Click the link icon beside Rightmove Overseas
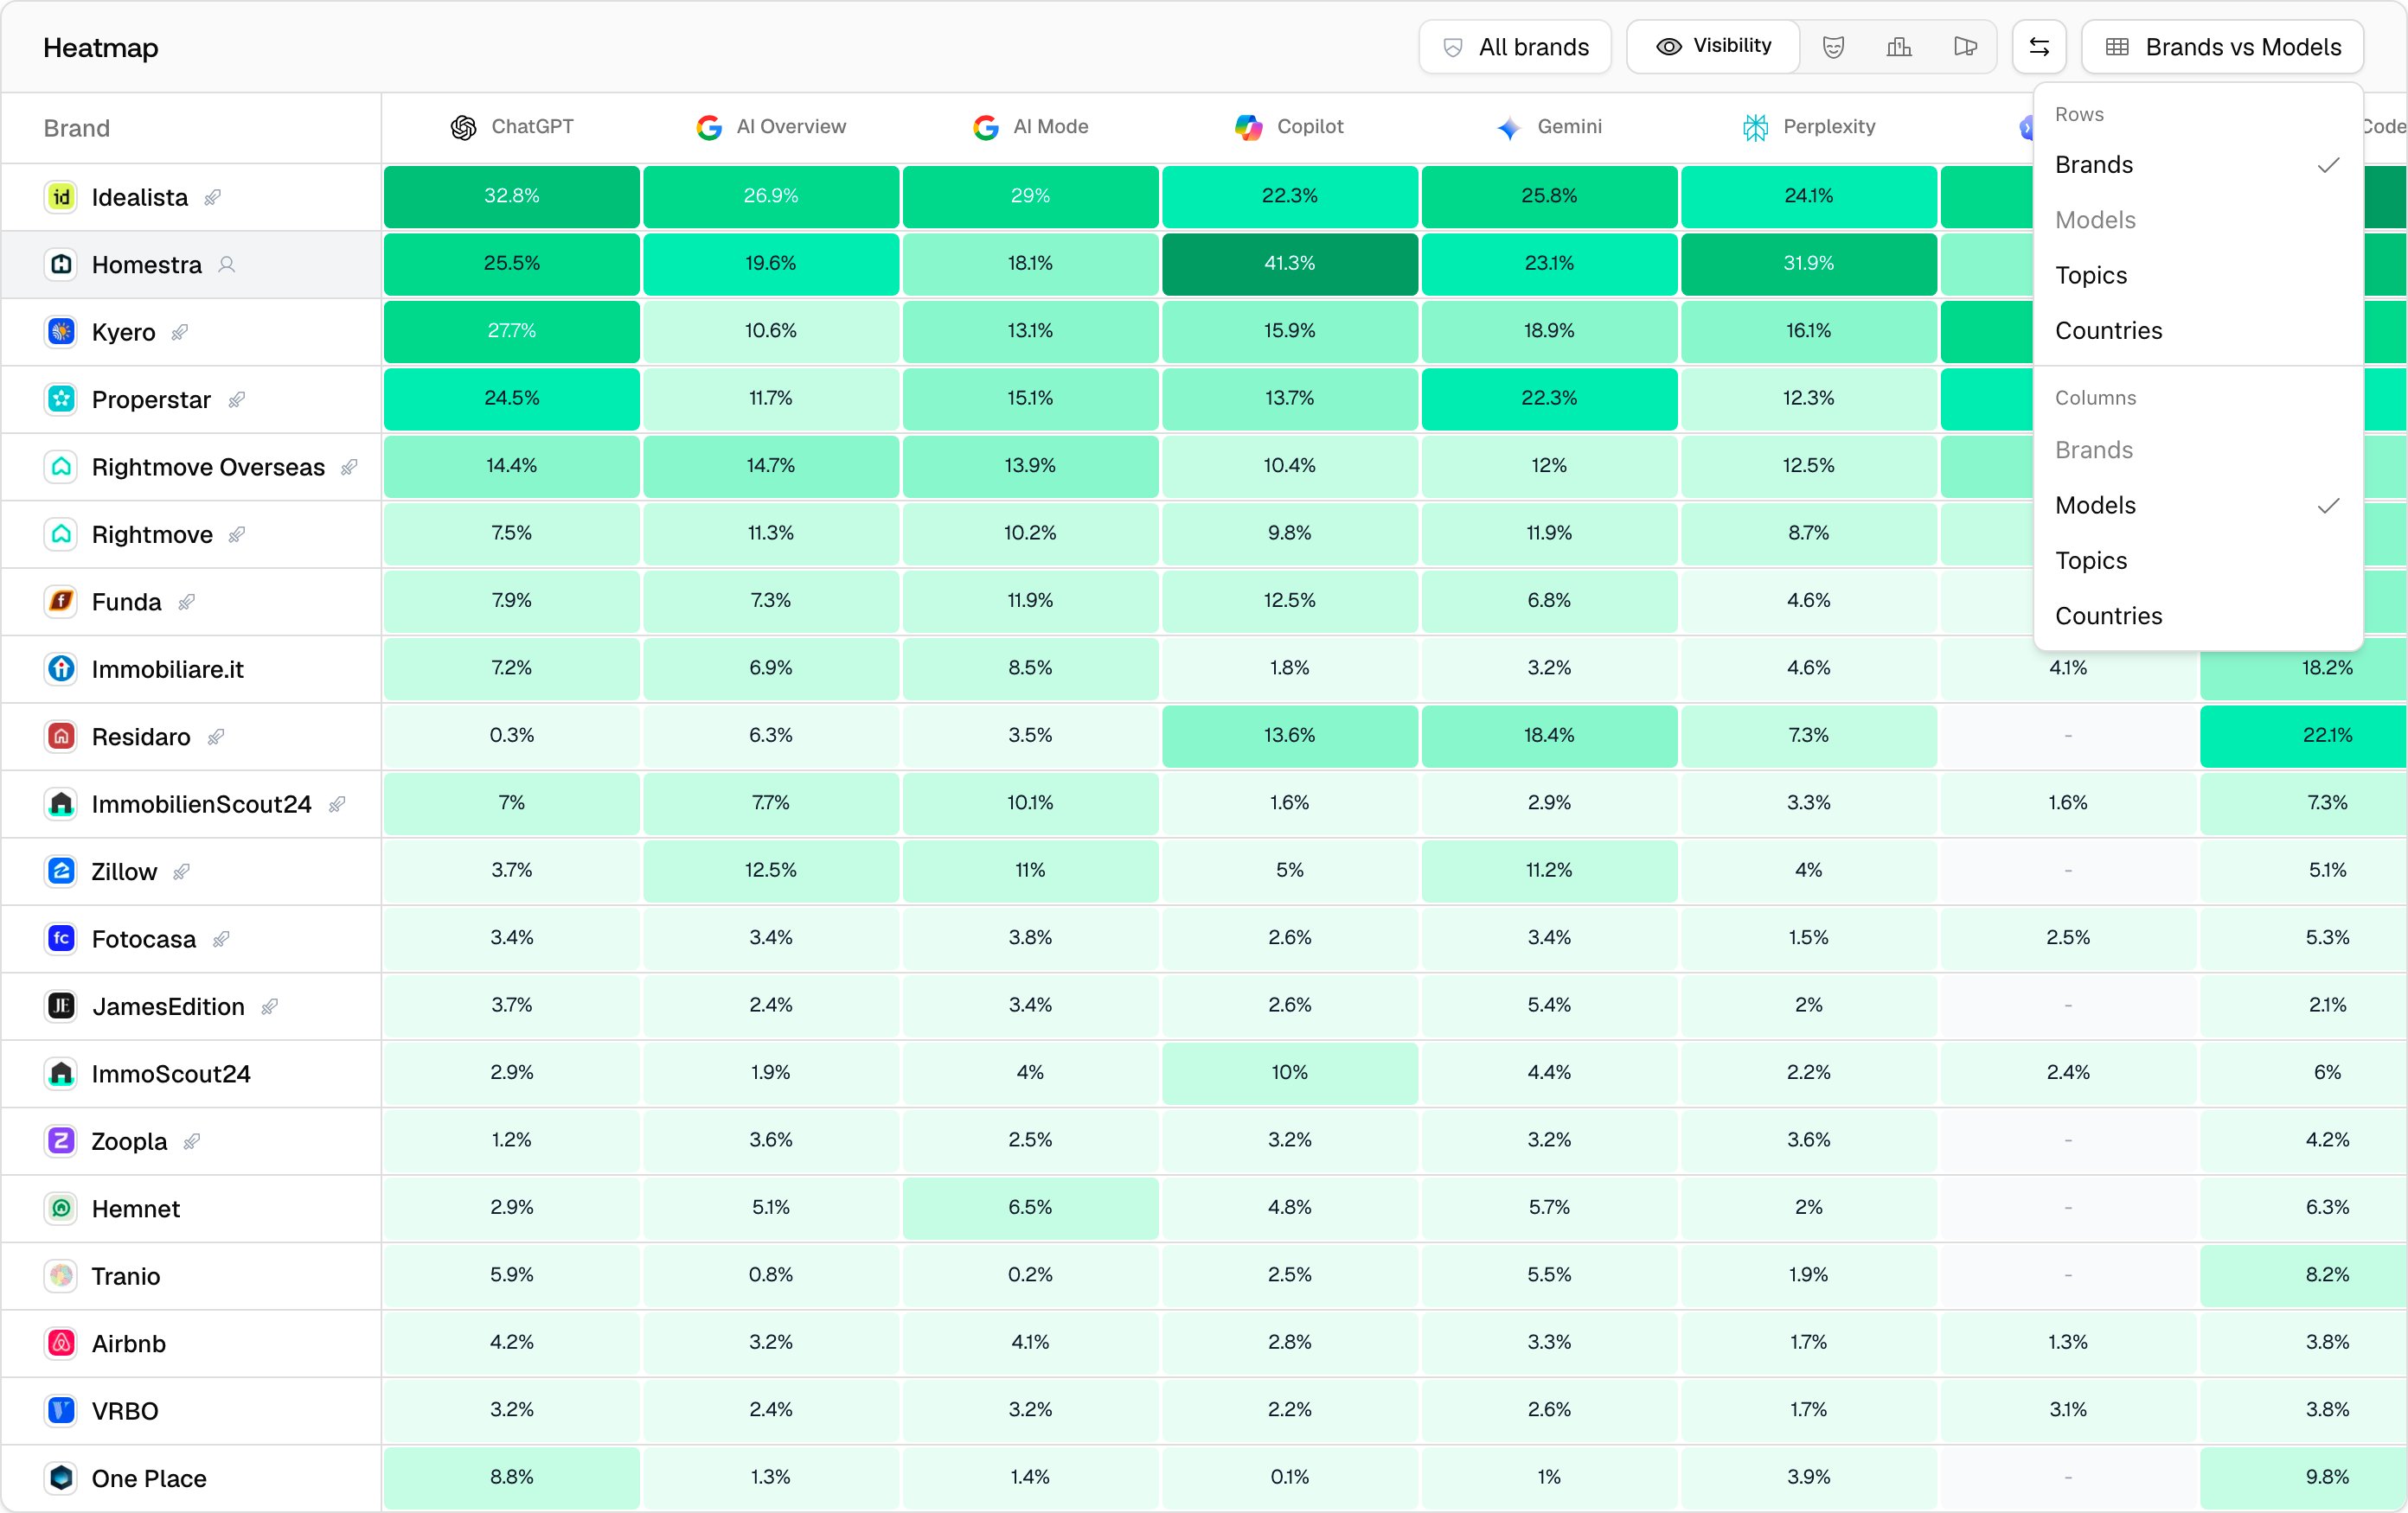 coord(349,468)
